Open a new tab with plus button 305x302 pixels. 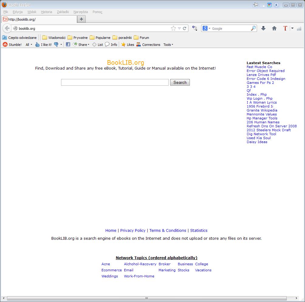tap(81, 19)
